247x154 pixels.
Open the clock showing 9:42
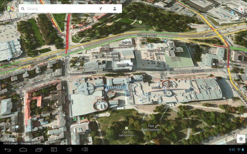tap(232, 150)
